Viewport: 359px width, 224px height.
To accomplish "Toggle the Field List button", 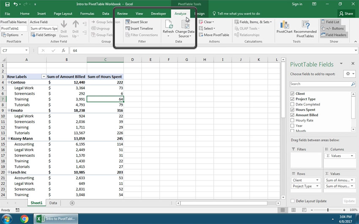I will pos(330,22).
